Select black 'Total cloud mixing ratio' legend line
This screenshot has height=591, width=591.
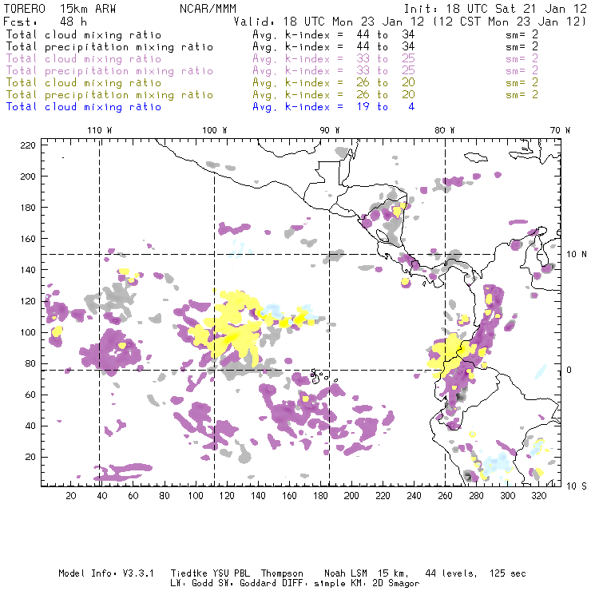84,34
